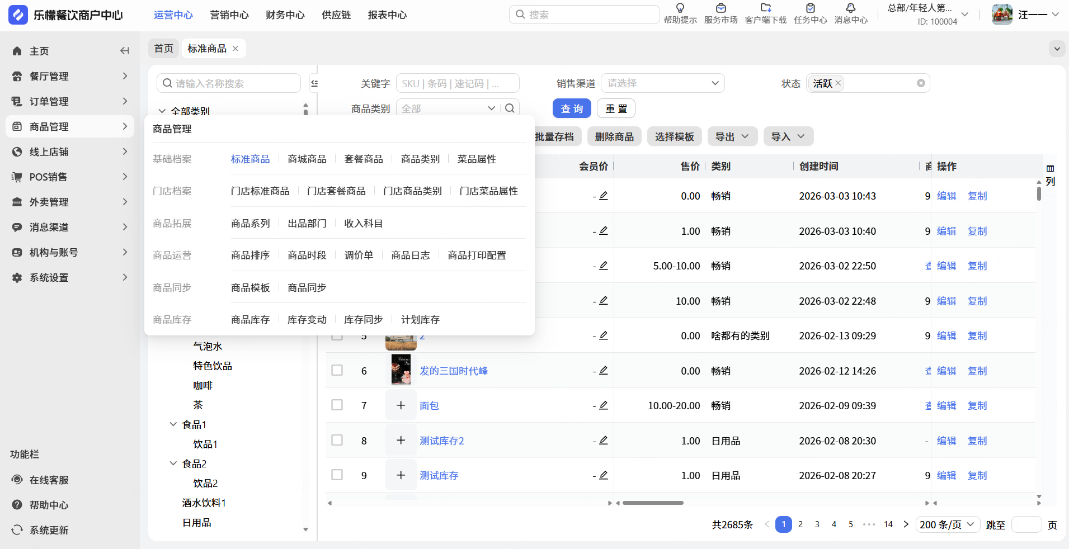
Task: Click the column settings 列 icon
Action: click(x=1051, y=174)
